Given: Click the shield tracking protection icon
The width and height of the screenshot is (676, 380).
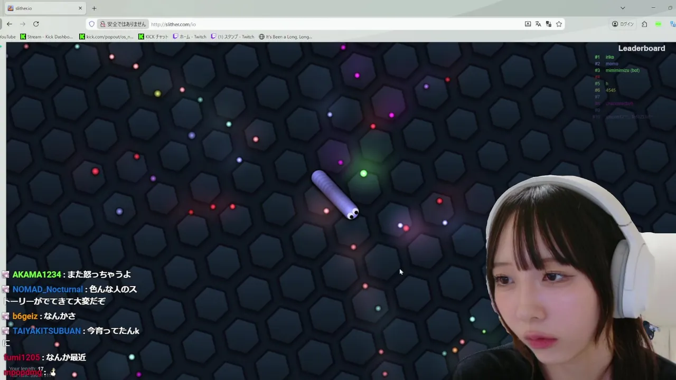Looking at the screenshot, I should (x=91, y=24).
